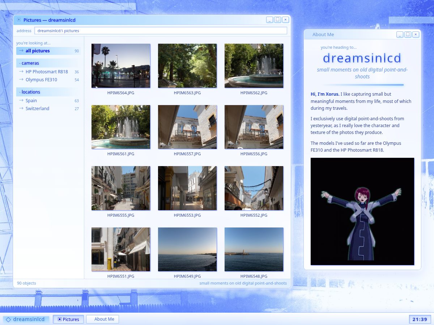Open thumbnail HPIM6561.JPG
The image size is (434, 325).
pos(121,127)
